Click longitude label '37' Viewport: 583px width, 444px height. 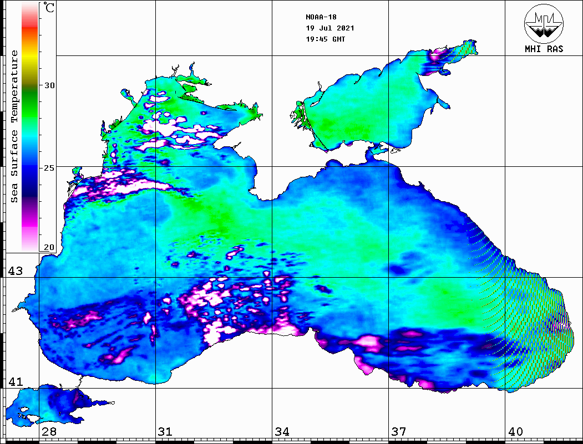399,432
